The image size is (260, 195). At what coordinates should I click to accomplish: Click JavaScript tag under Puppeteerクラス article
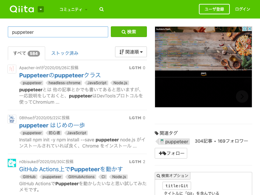pyautogui.click(x=97, y=83)
